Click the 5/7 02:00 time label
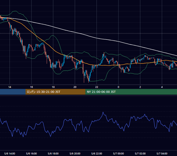Image resolution: width=177 pixels, height=156 pixels. click(x=140, y=153)
